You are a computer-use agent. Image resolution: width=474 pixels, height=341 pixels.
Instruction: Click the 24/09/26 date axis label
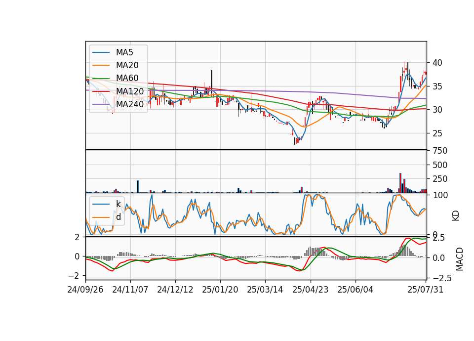pos(85,290)
